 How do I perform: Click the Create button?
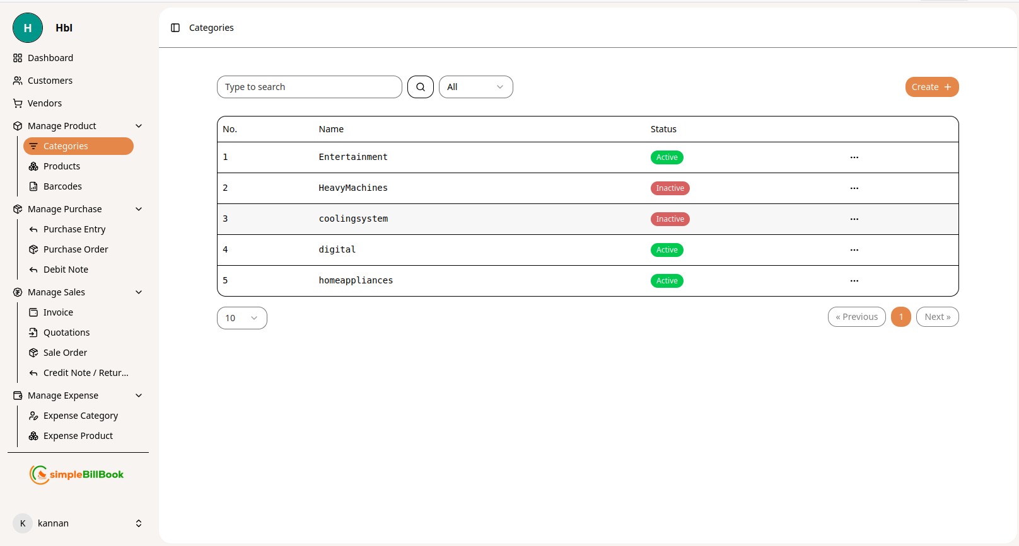point(931,87)
